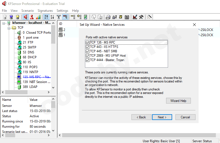Uncheck TCP 4444 - Blaster, Trojan
Image resolution: width=220 pixels, height=143 pixels.
pos(87,60)
